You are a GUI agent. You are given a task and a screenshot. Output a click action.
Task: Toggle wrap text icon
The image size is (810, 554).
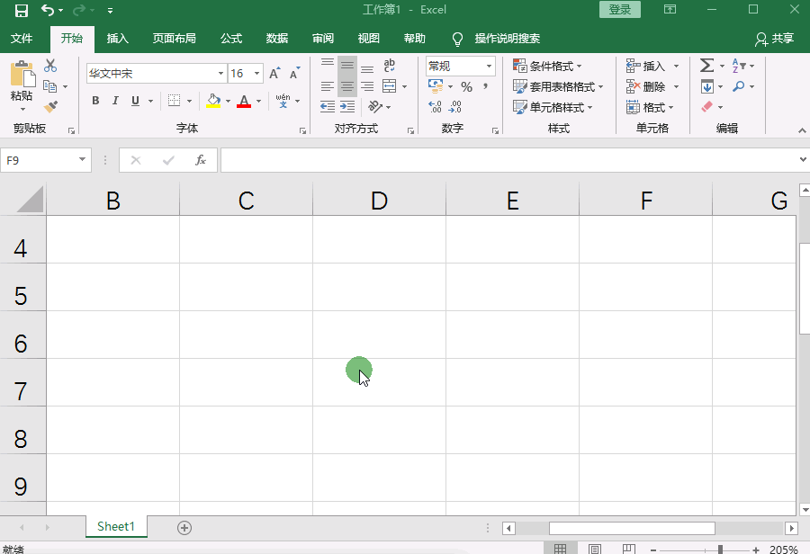point(389,66)
